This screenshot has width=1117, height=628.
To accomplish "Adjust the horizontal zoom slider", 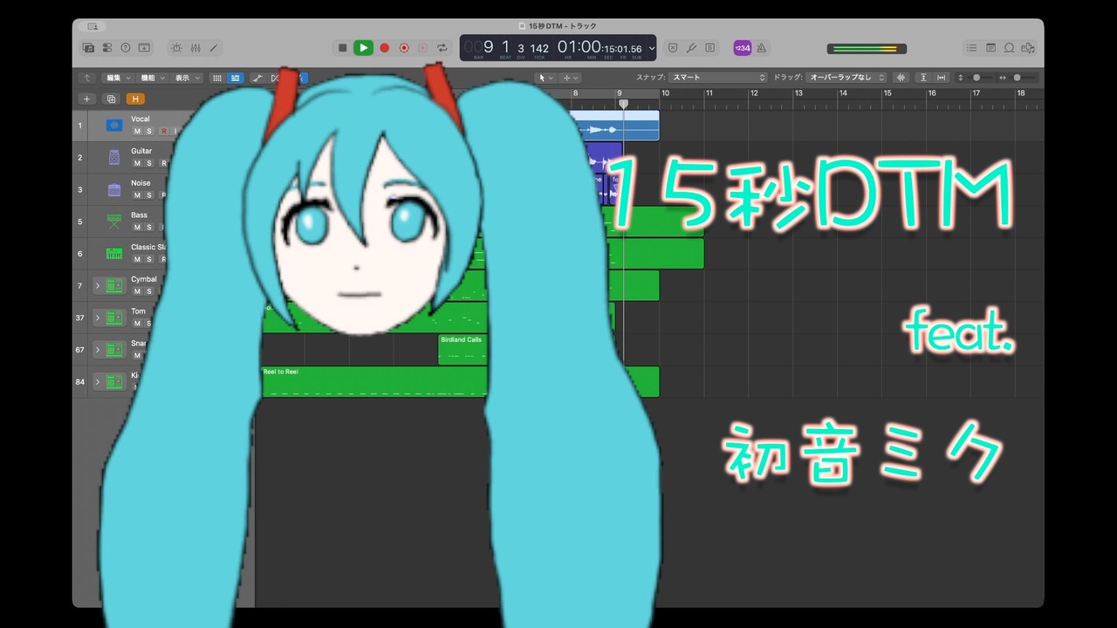I will [x=1018, y=78].
